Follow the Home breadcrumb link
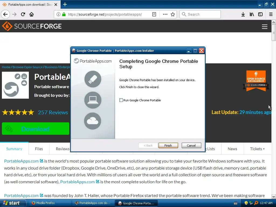 [x=6, y=67]
